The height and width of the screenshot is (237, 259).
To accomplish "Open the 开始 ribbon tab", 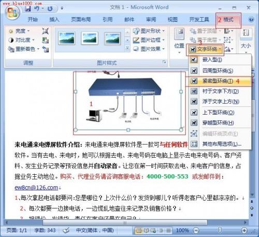I will (33, 19).
